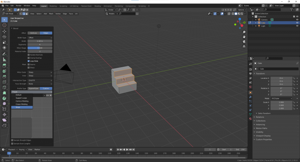Activate the Rotate tool

click(4, 37)
